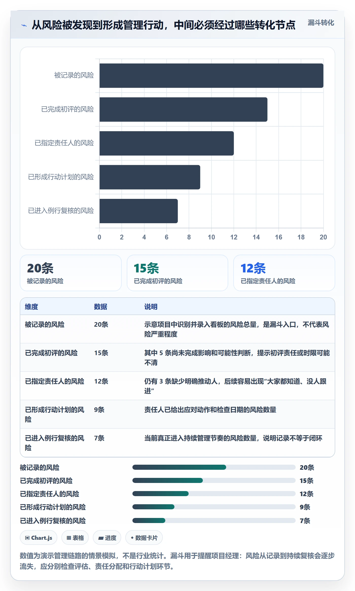
Task: Click the 被记录的风险 table row label
Action: (45, 324)
